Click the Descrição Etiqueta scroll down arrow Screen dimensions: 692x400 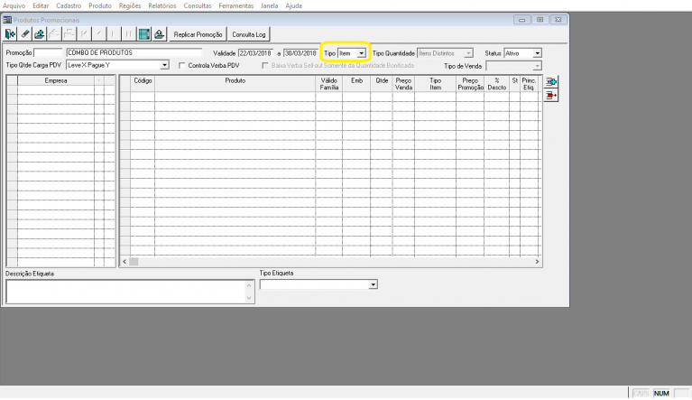pos(249,298)
